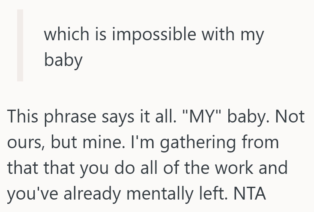Click the "NTA" verdict text

[x=250, y=194]
